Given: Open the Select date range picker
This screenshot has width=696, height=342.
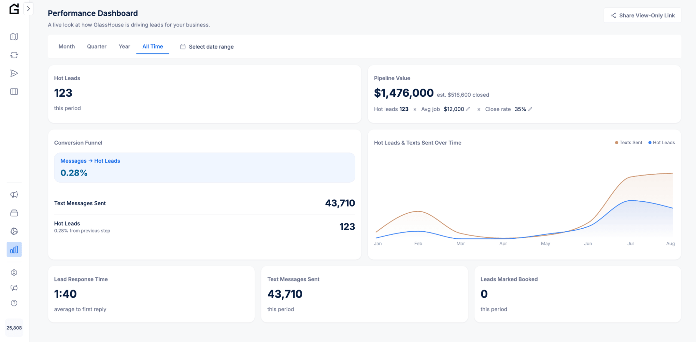Looking at the screenshot, I should 207,47.
